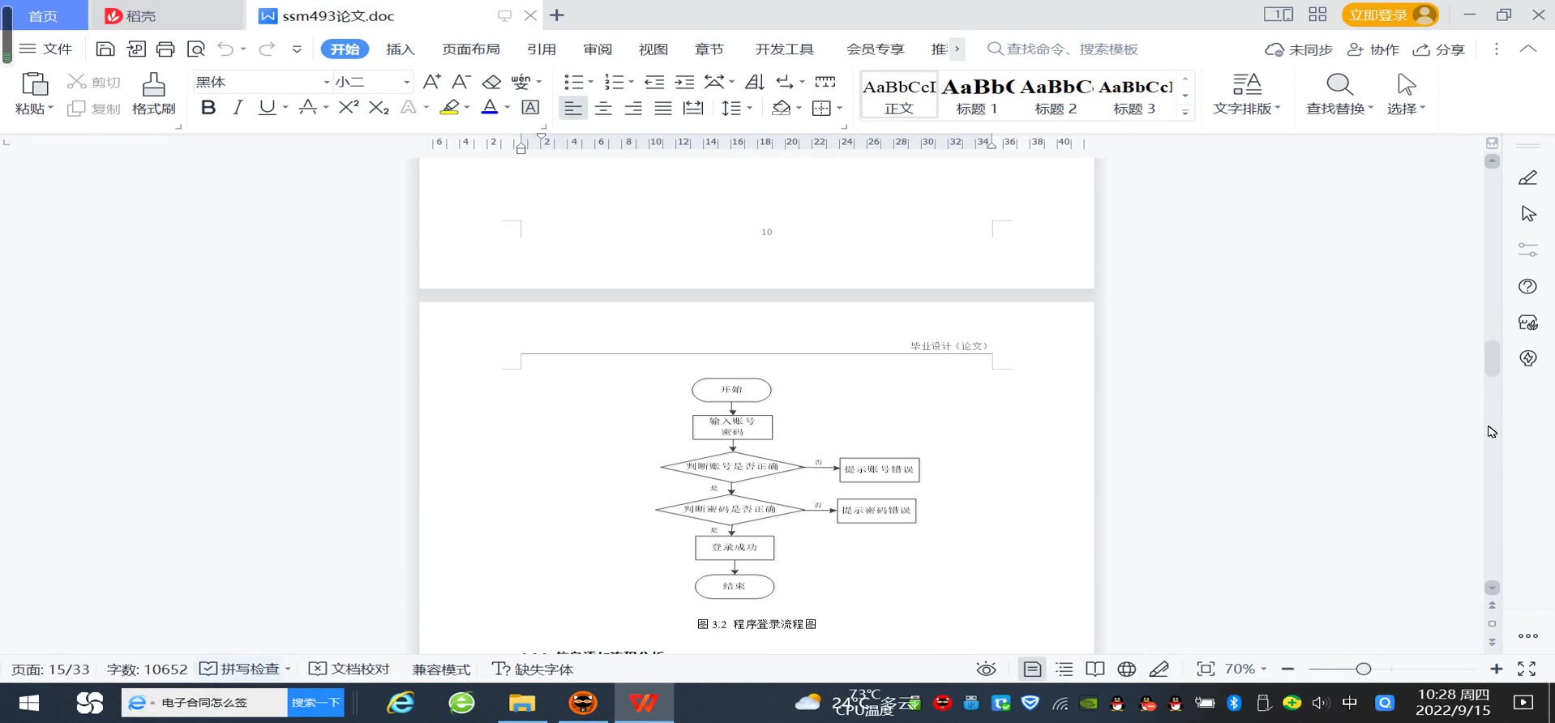
Task: Click the zoom slider handle
Action: 1364,670
